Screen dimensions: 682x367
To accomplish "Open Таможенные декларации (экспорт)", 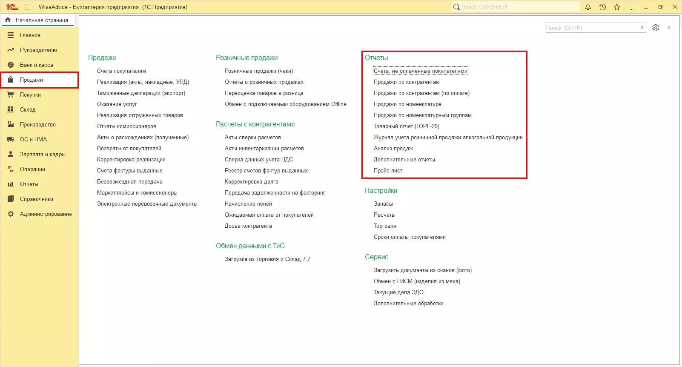I will pyautogui.click(x=141, y=93).
